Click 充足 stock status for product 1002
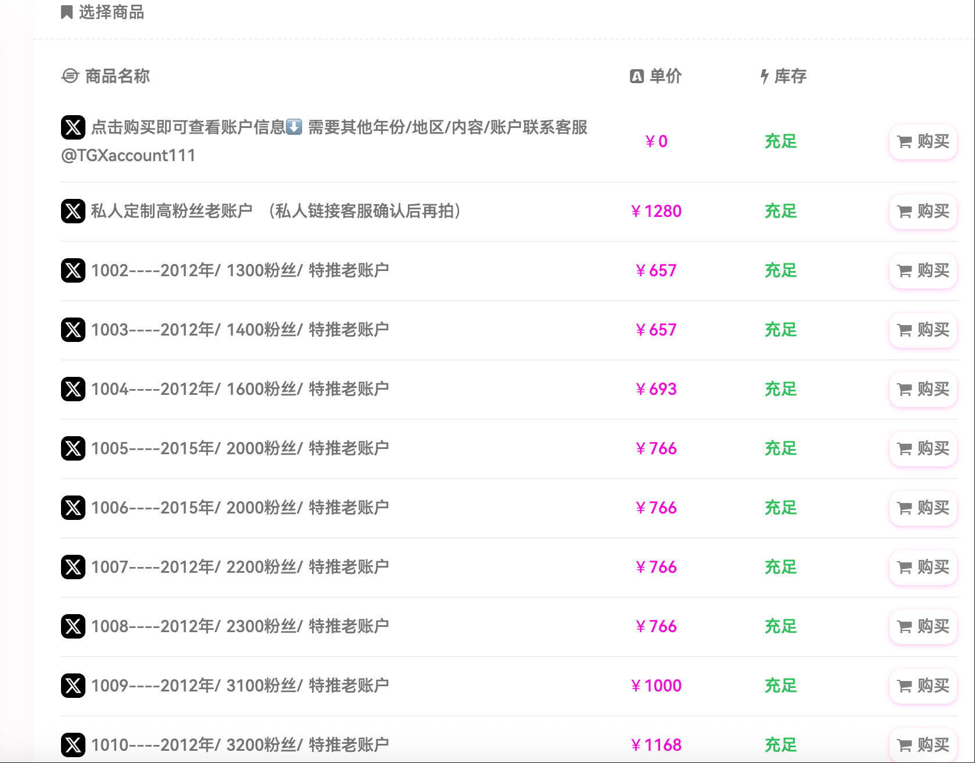975x763 pixels. (x=780, y=270)
